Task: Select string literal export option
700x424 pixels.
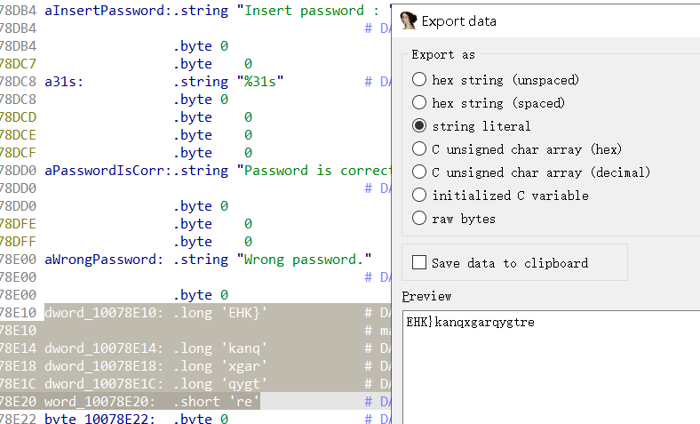Action: click(472, 126)
